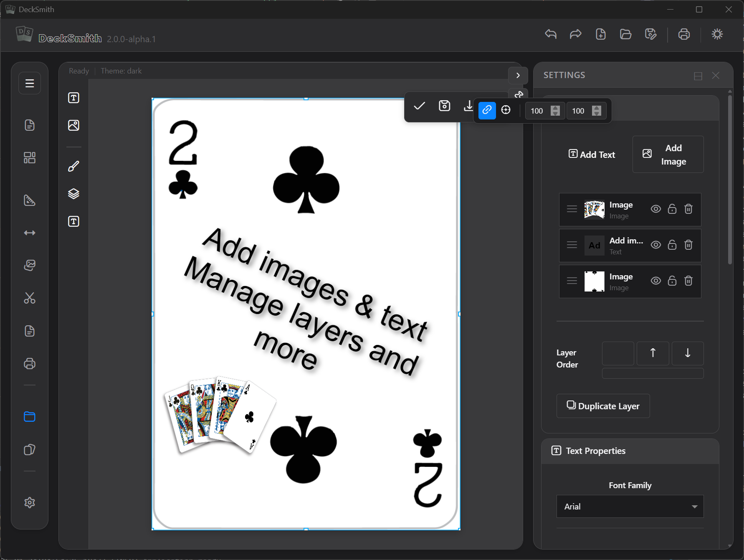The height and width of the screenshot is (560, 744).
Task: Open the Font Family dropdown showing Arial
Action: coord(630,506)
